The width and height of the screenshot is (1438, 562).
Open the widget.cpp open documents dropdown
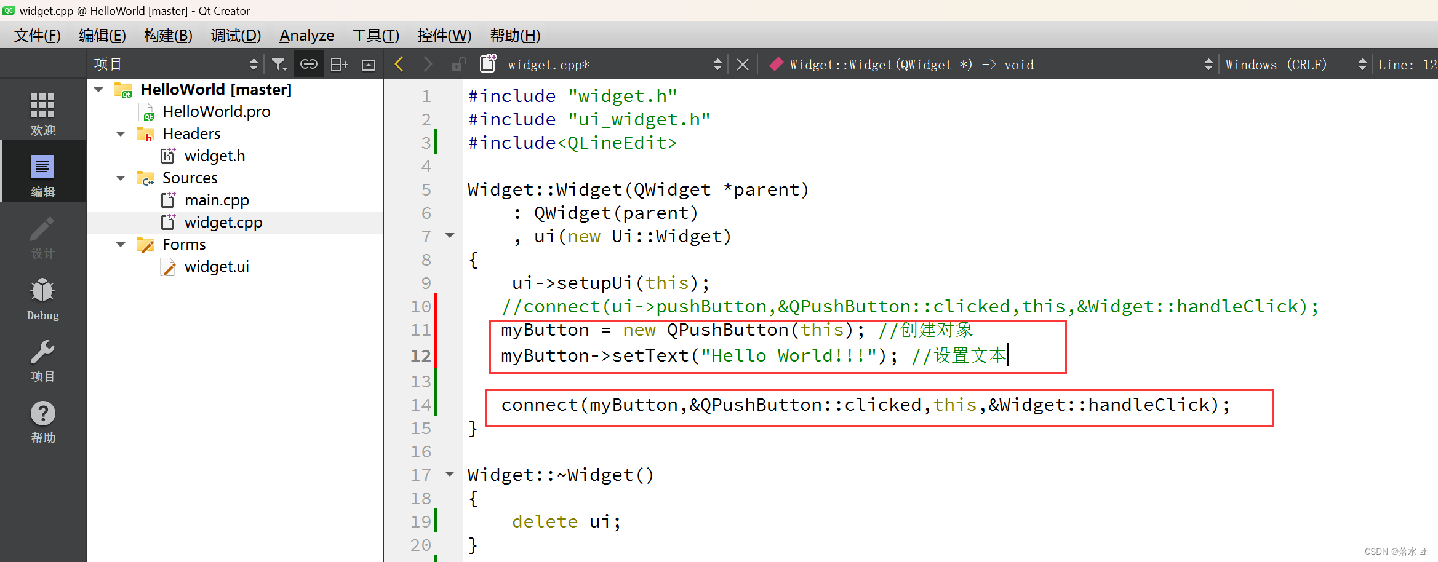pyautogui.click(x=717, y=65)
